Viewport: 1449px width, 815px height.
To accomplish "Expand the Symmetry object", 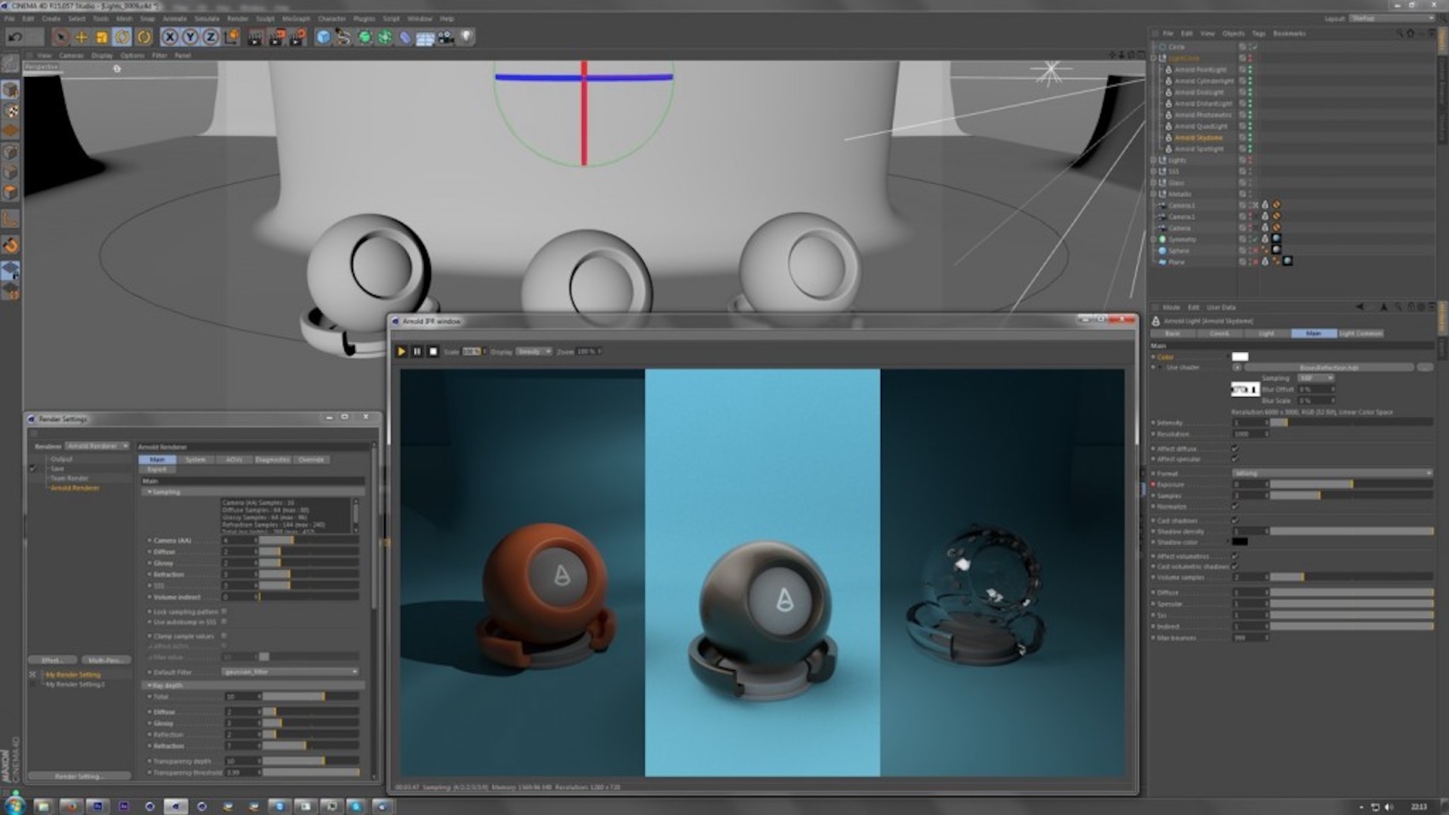I will point(1154,240).
